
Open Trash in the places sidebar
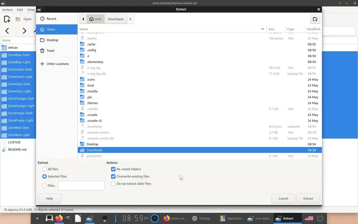coord(57,51)
